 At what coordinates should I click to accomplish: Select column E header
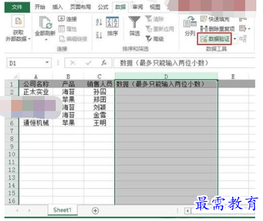click(233, 77)
